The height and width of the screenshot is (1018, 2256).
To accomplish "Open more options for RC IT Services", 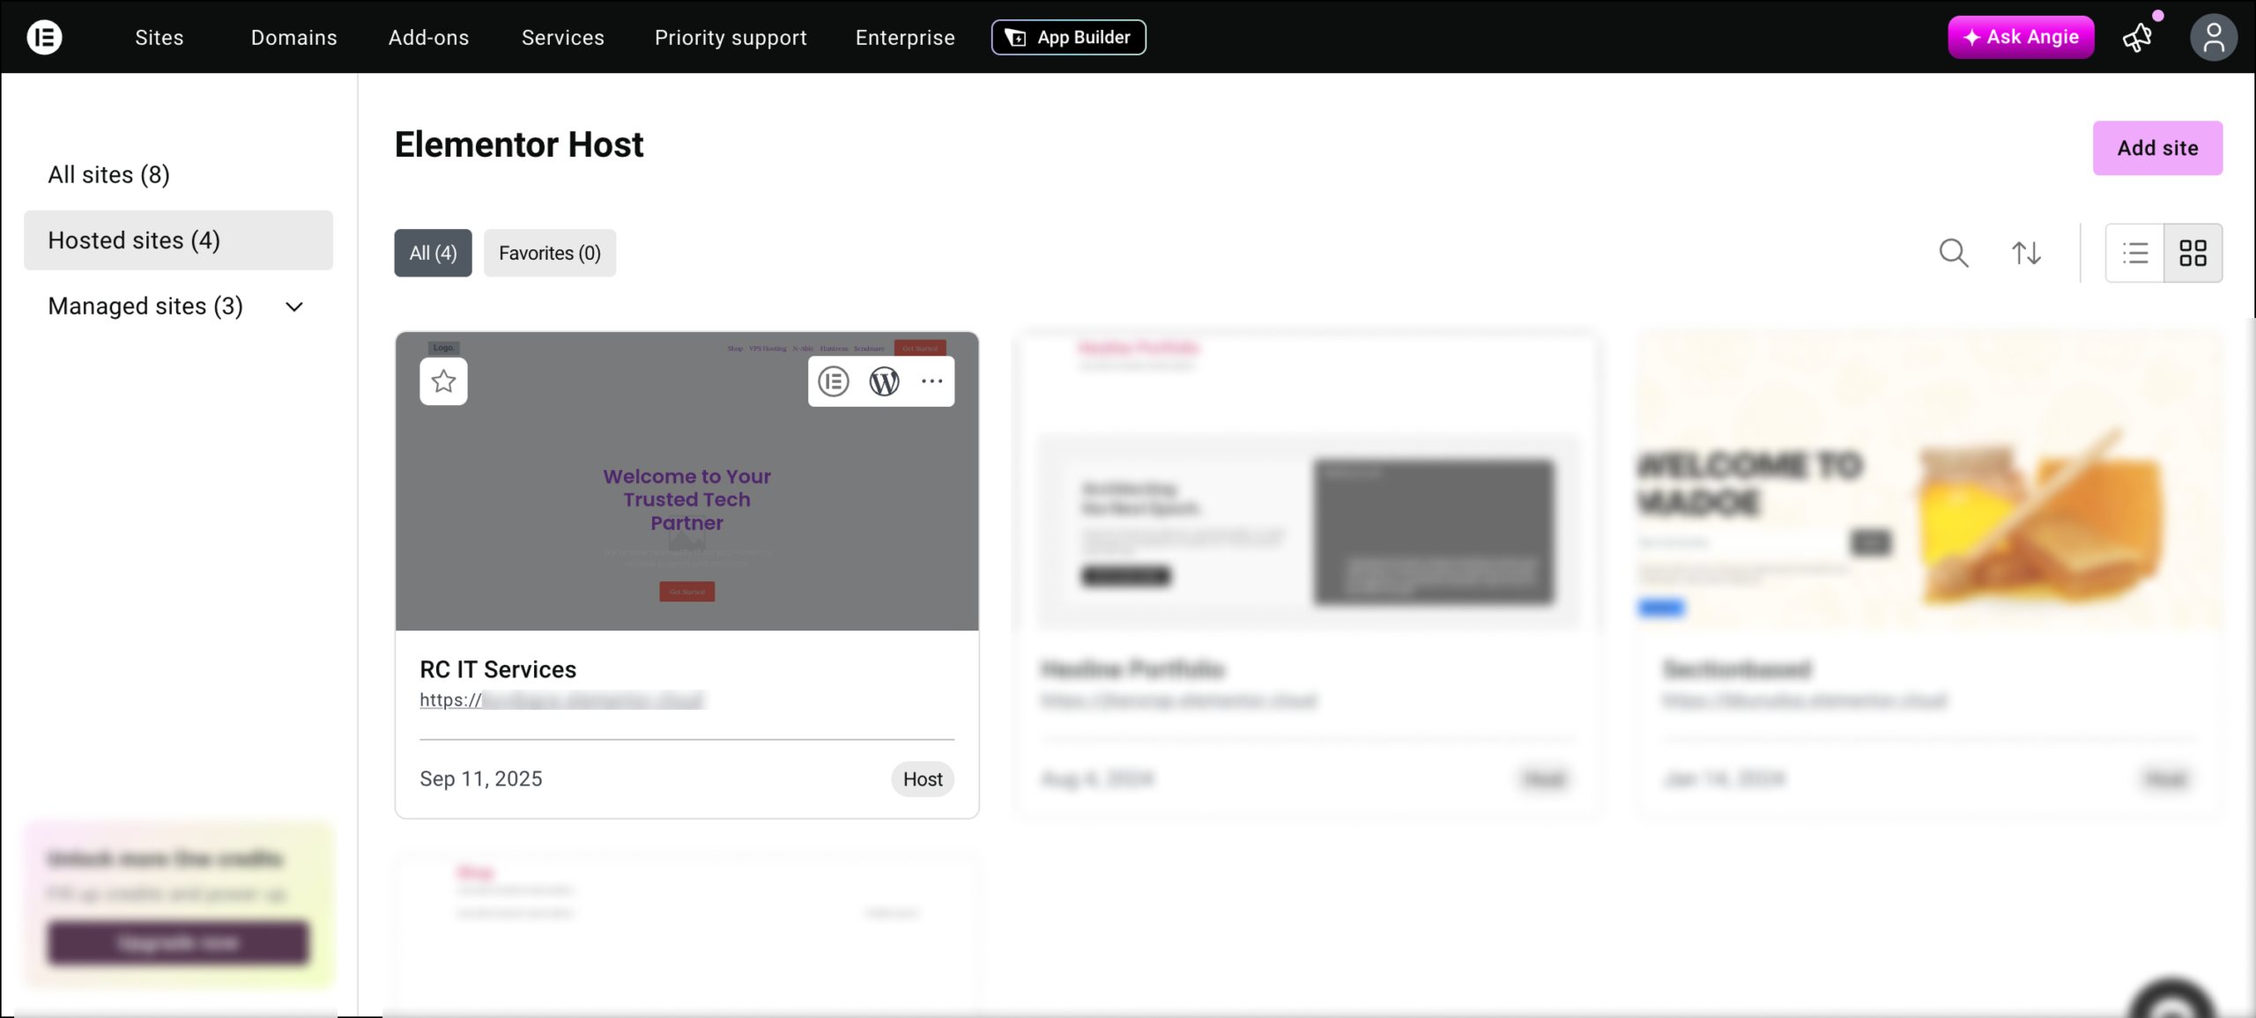I will [931, 381].
